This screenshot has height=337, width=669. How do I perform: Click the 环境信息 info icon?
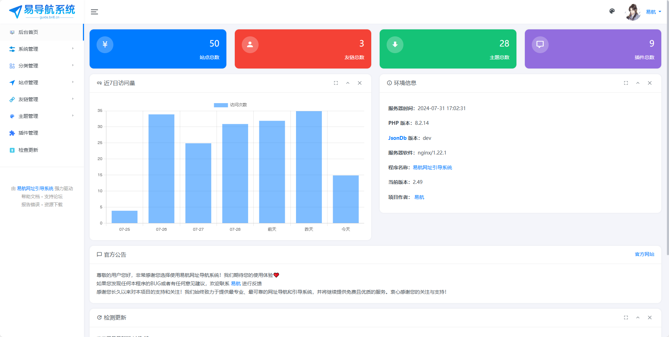[389, 83]
